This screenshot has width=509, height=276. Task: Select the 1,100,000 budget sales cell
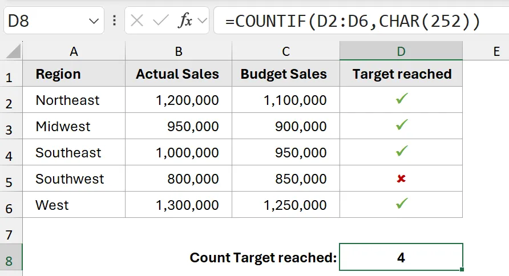286,100
